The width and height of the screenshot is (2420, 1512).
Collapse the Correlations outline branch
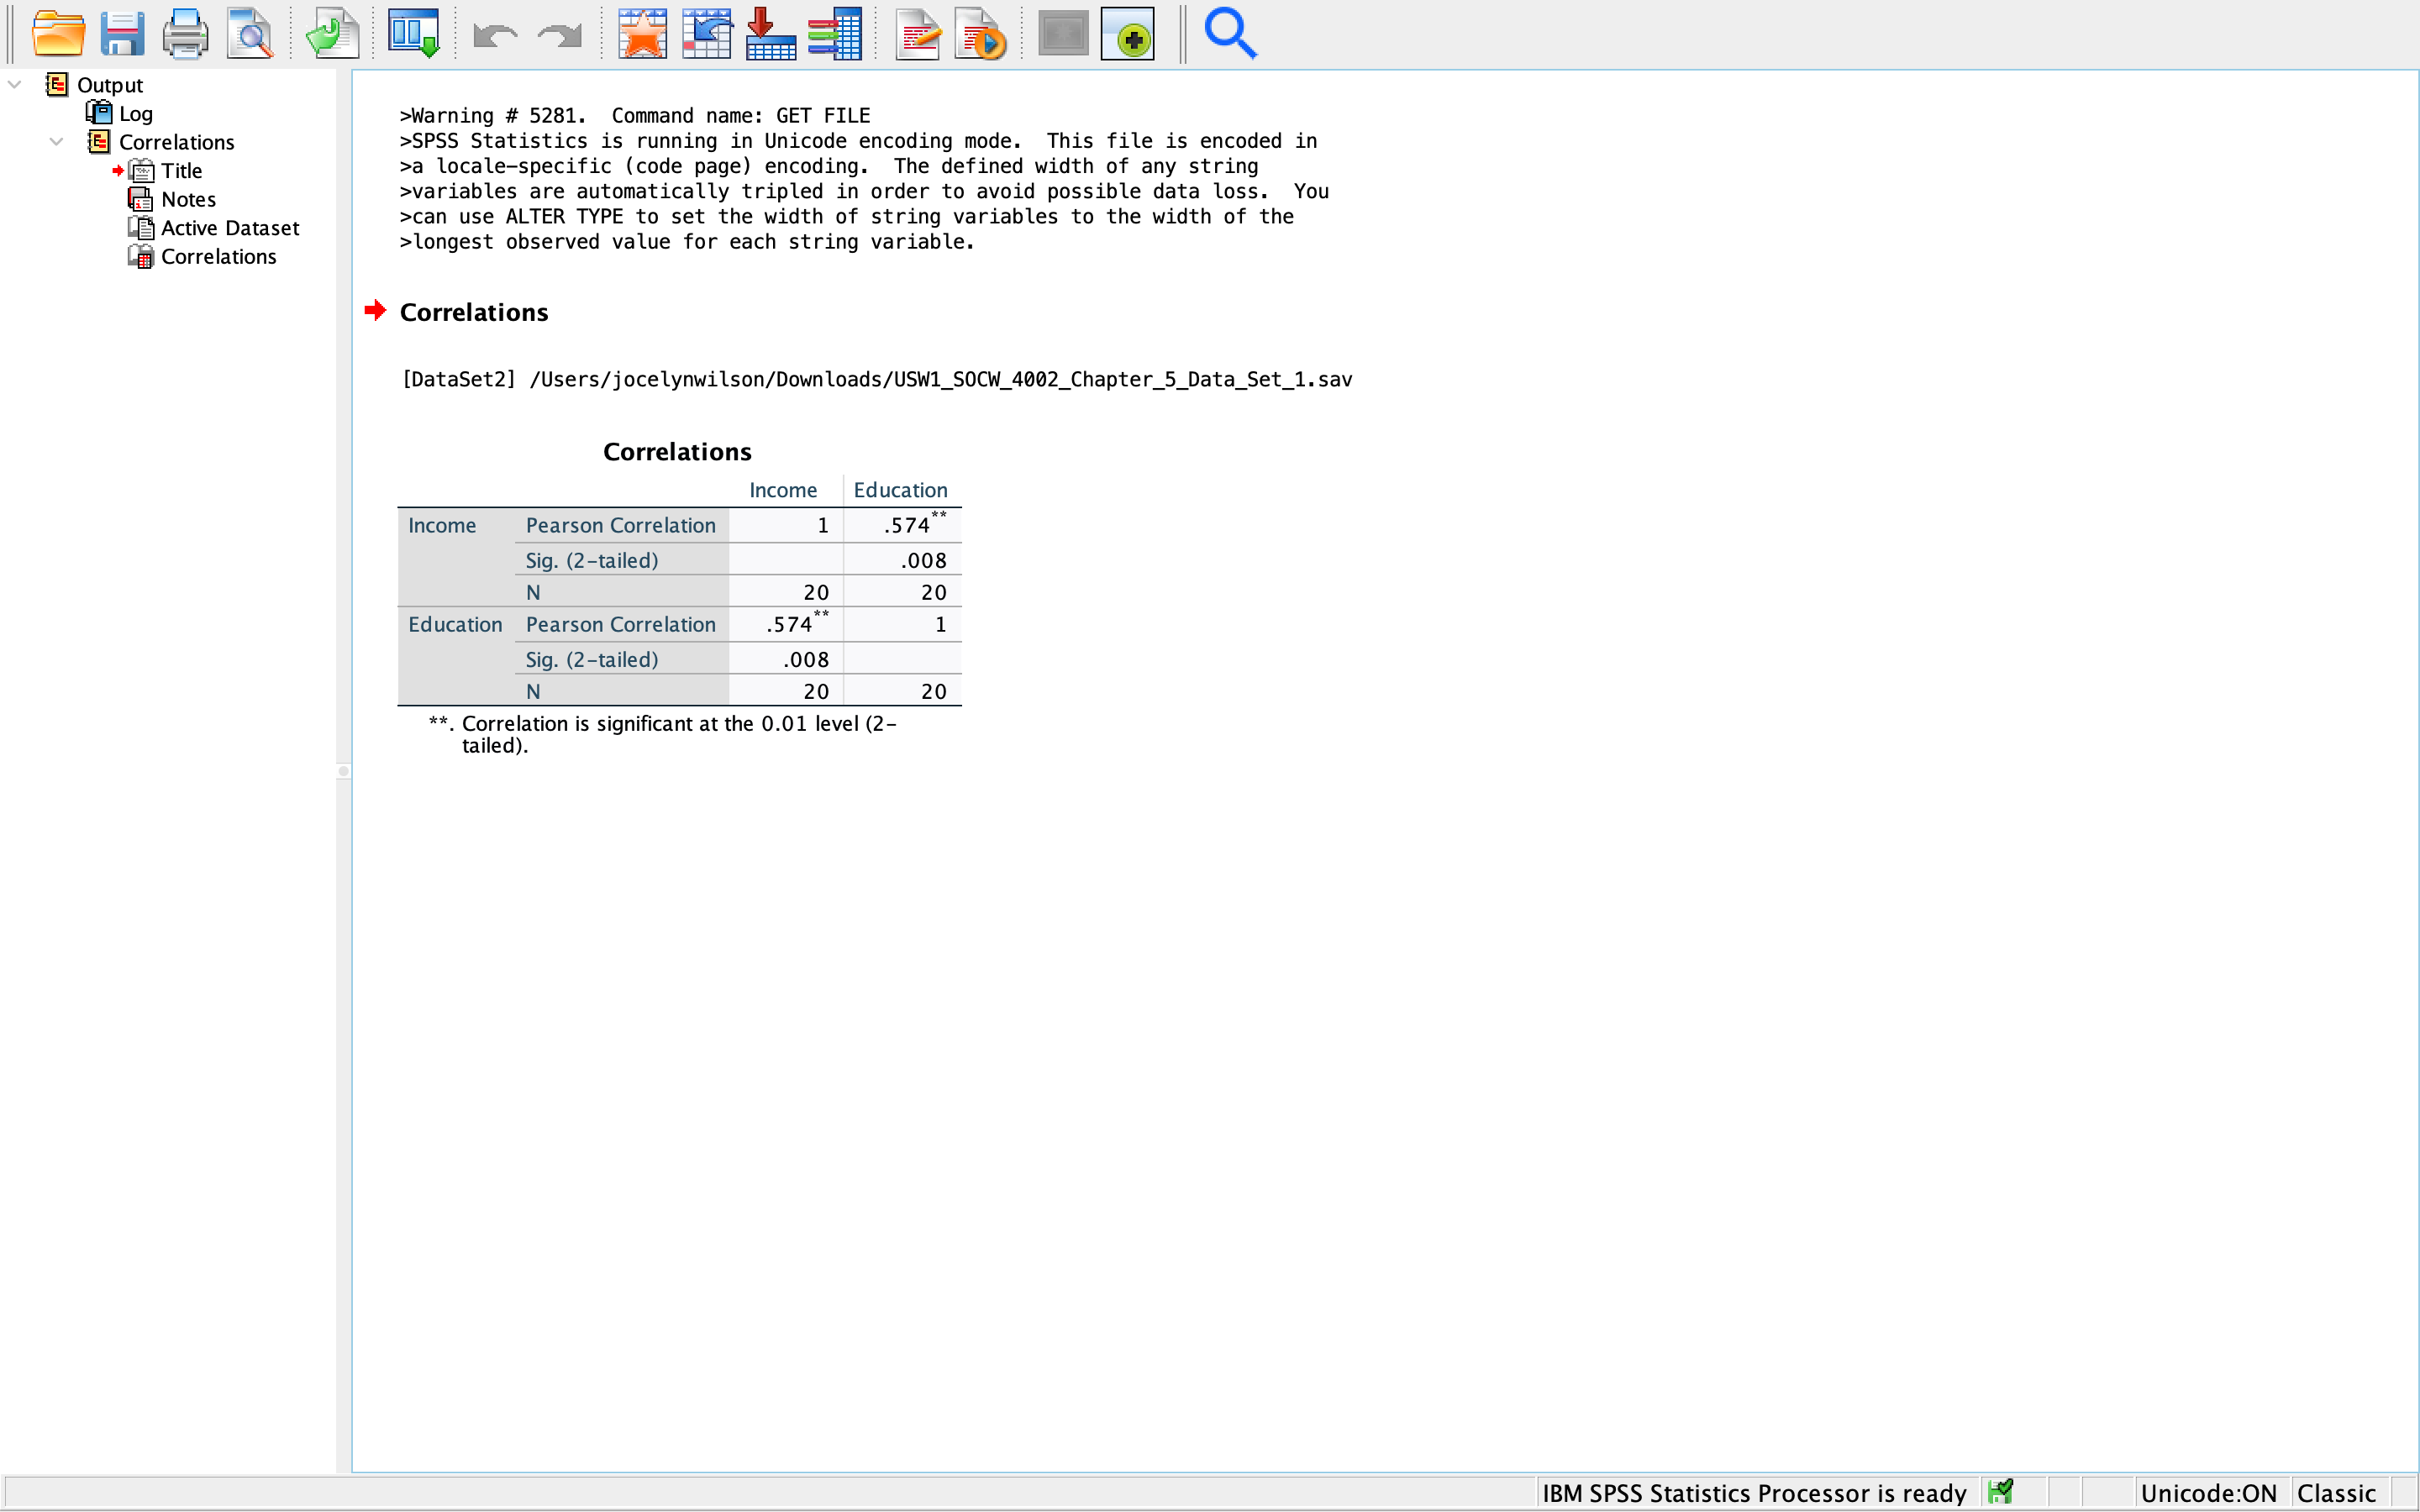[57, 142]
